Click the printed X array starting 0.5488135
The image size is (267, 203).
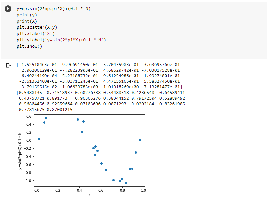coord(100,92)
